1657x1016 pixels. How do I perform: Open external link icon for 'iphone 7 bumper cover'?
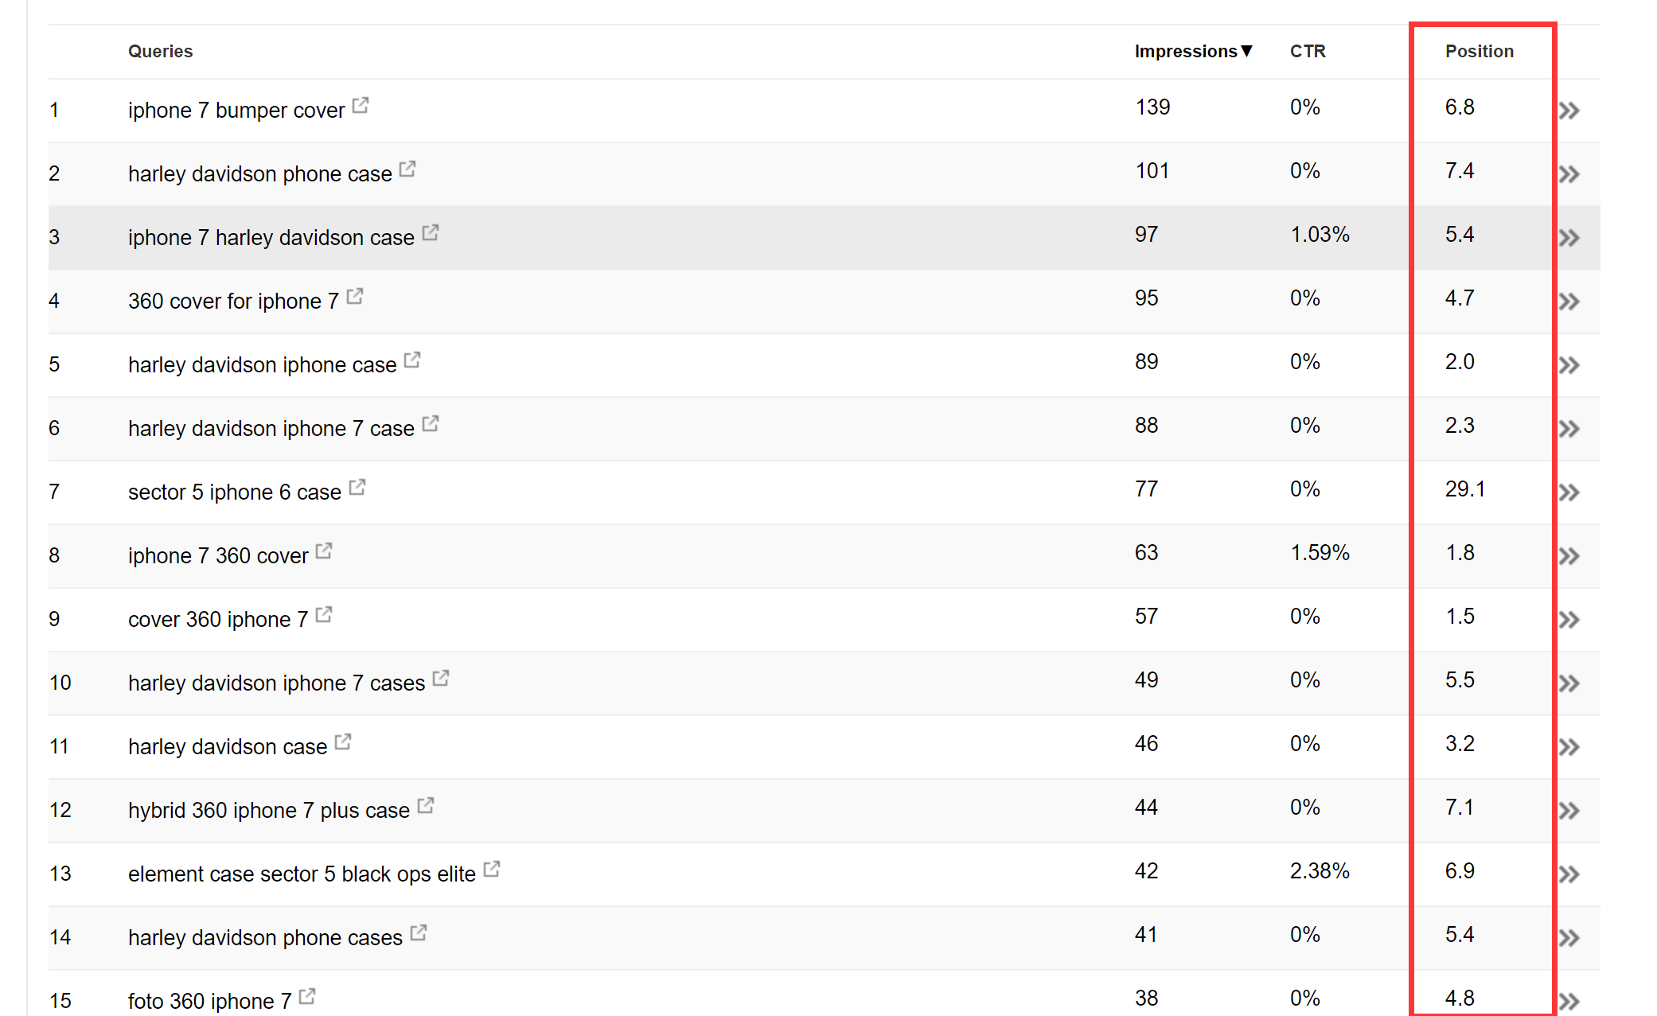pyautogui.click(x=361, y=105)
